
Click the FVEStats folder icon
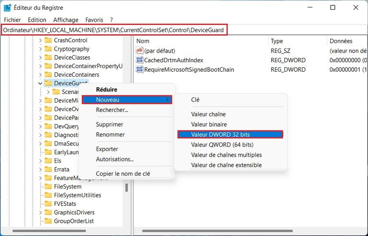(x=48, y=204)
